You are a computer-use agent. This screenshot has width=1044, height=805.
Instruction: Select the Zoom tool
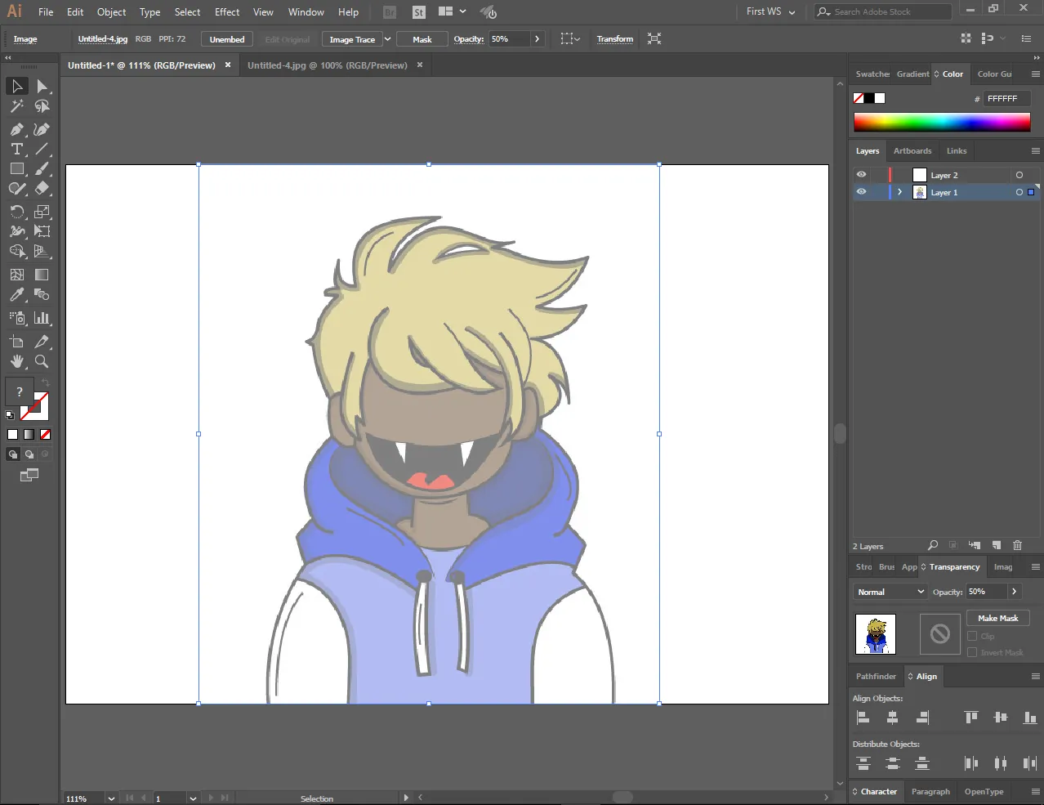(x=42, y=361)
